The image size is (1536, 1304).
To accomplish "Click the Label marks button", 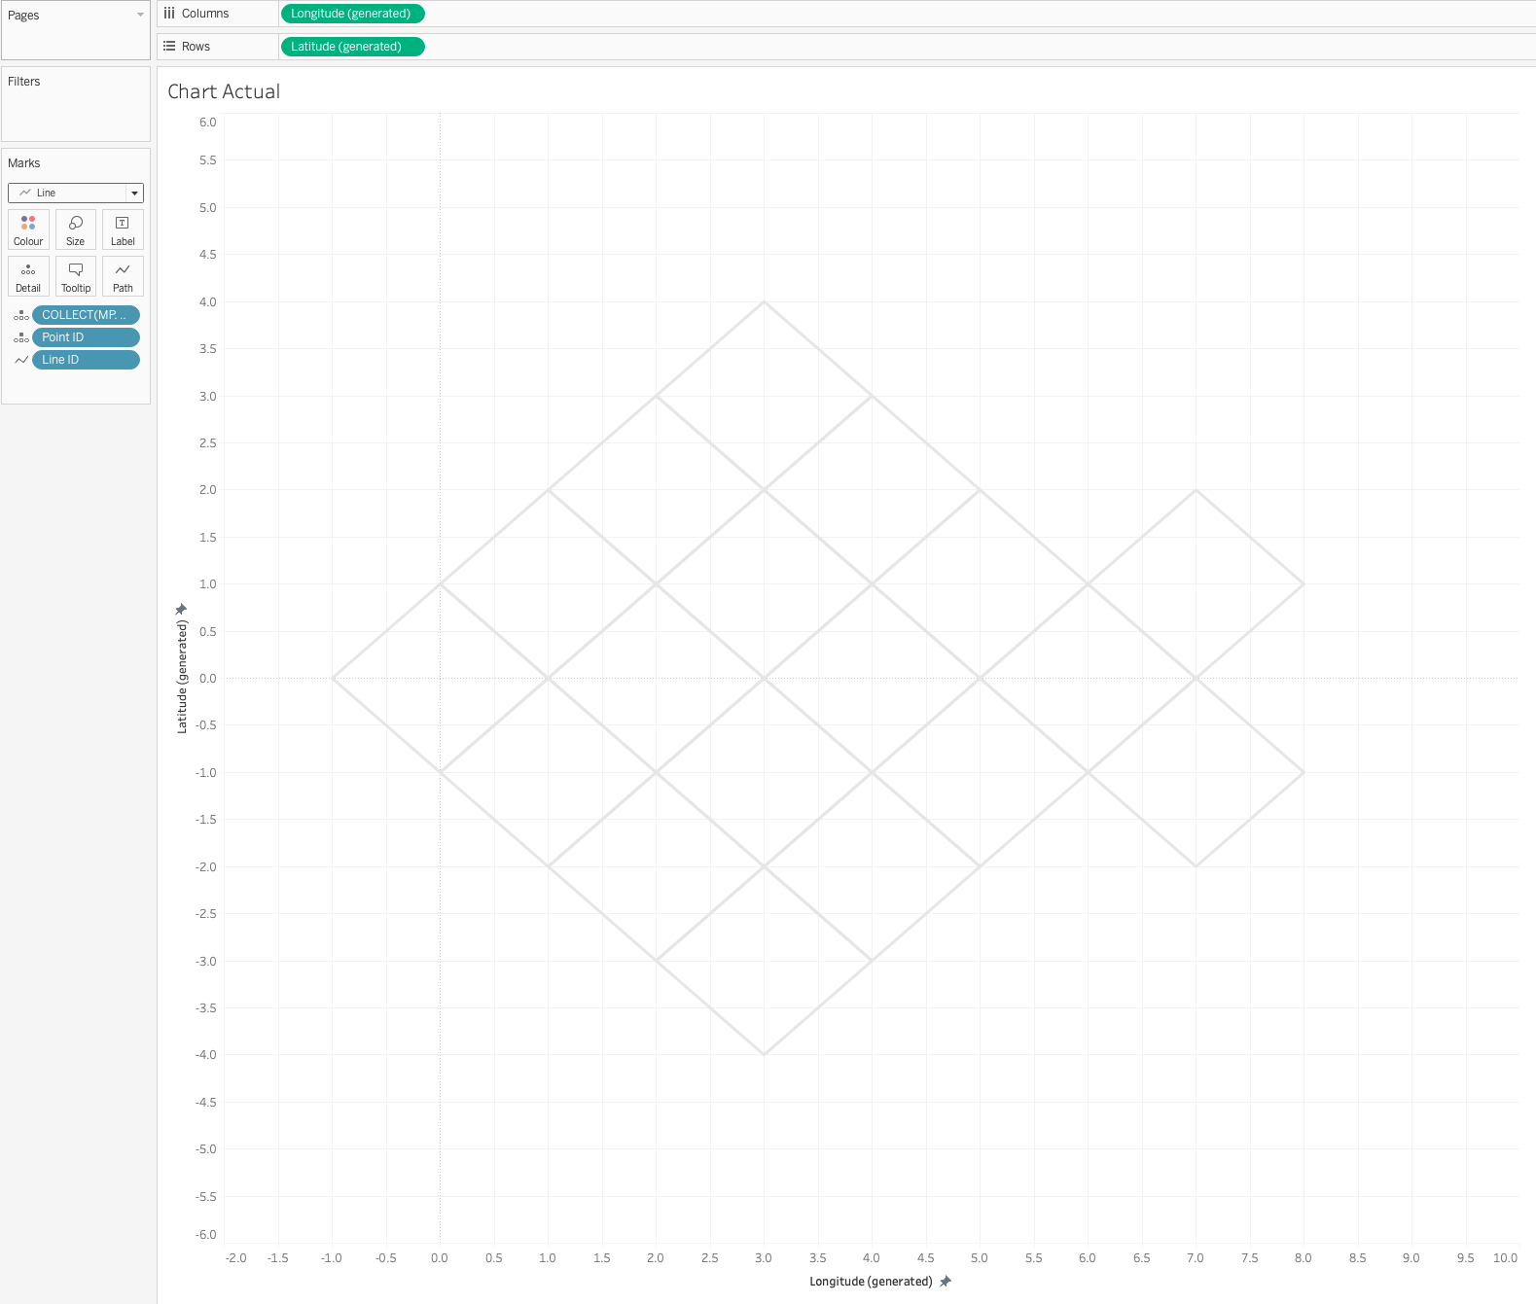I will coord(123,229).
